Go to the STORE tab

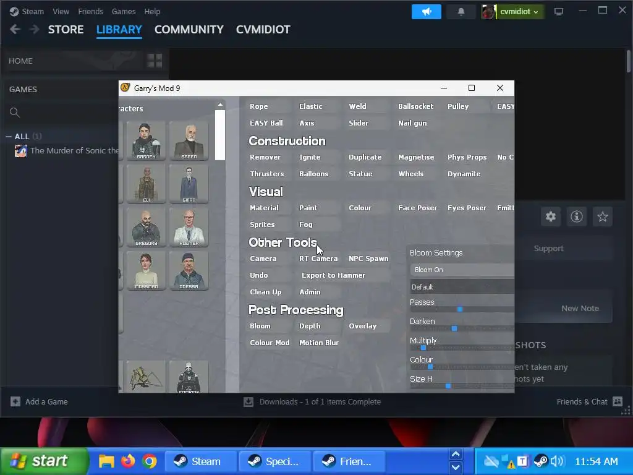[66, 30]
